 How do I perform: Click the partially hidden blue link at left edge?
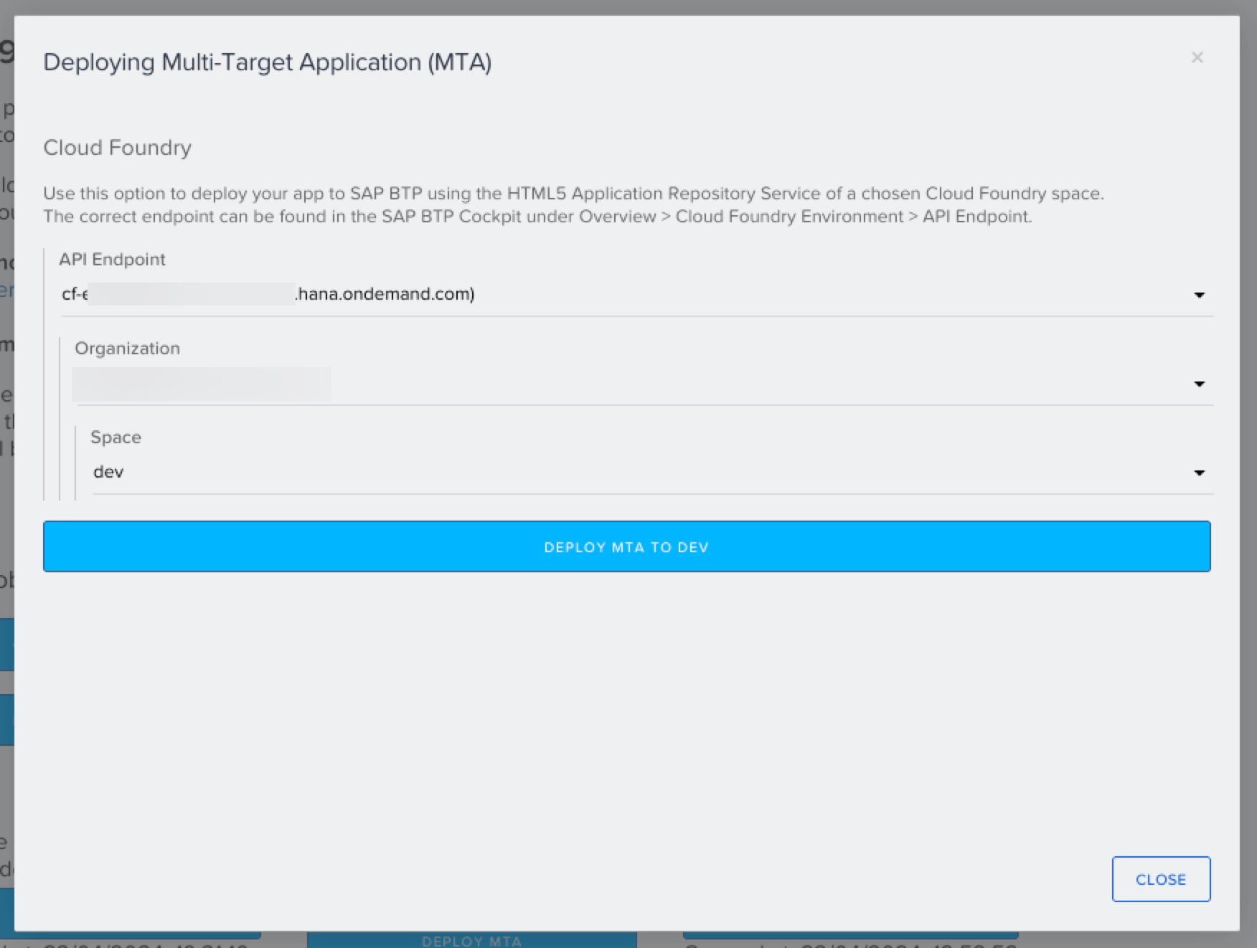tap(6, 290)
